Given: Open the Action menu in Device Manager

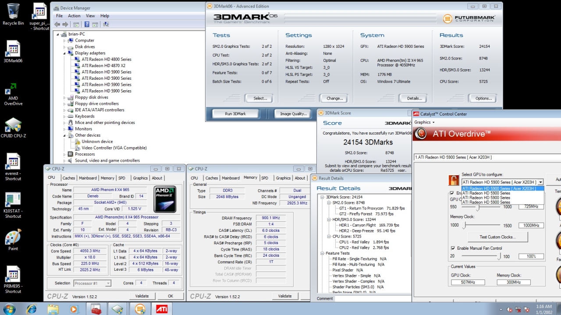Looking at the screenshot, I should point(74,16).
